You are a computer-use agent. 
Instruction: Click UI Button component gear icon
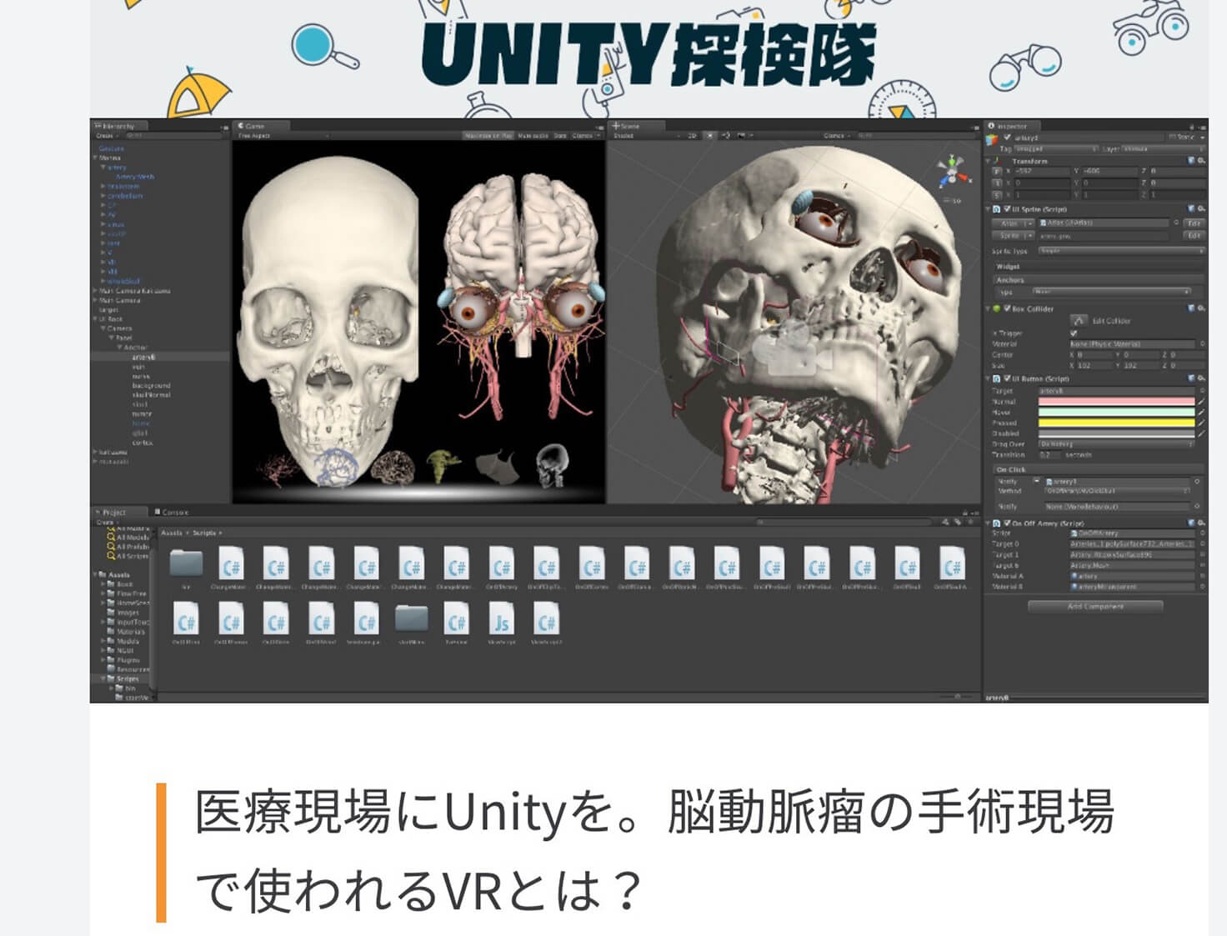[1201, 378]
